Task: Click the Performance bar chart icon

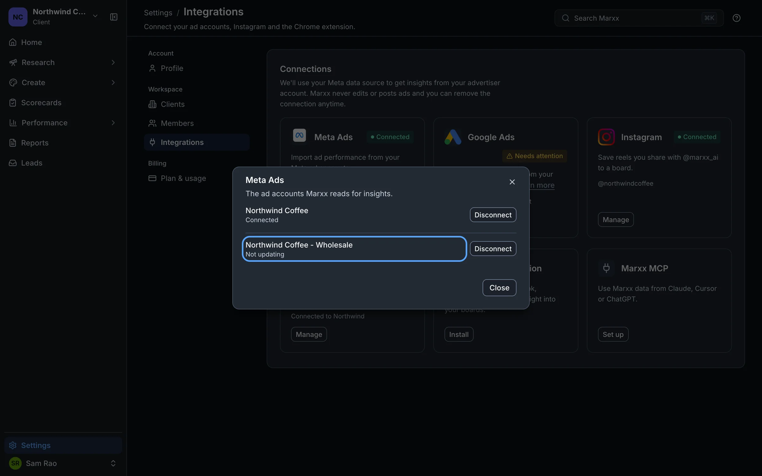Action: [13, 122]
